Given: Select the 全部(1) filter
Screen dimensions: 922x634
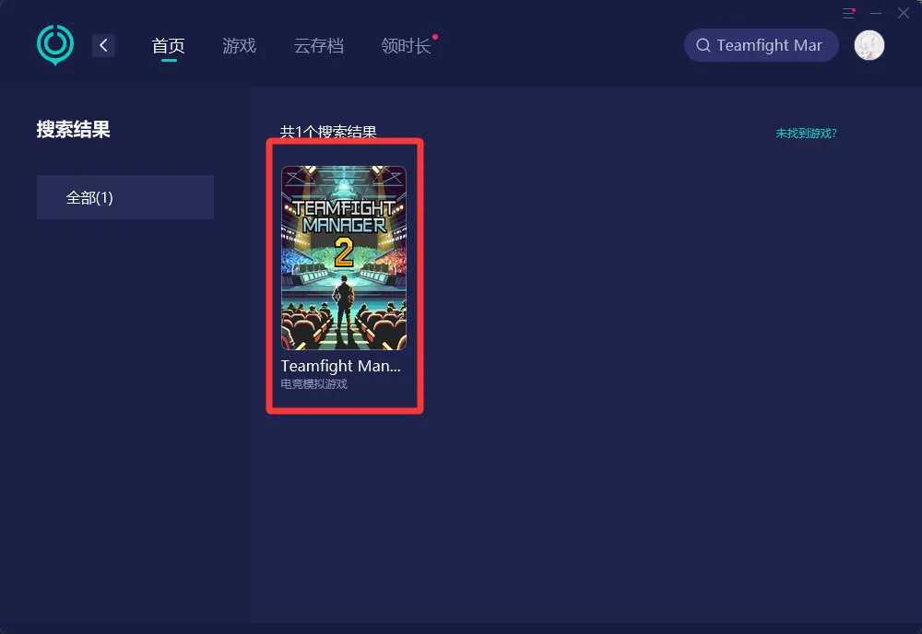Looking at the screenshot, I should pyautogui.click(x=125, y=197).
